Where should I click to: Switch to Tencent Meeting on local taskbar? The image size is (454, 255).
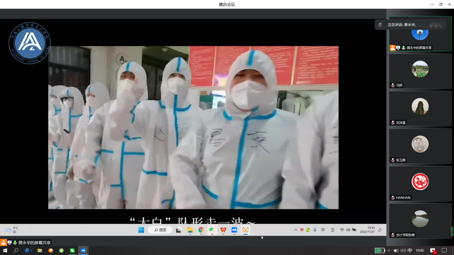pyautogui.click(x=83, y=251)
